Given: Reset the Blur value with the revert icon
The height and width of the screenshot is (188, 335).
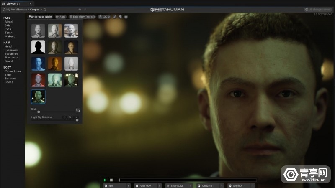Looking at the screenshot, I should coord(77,110).
